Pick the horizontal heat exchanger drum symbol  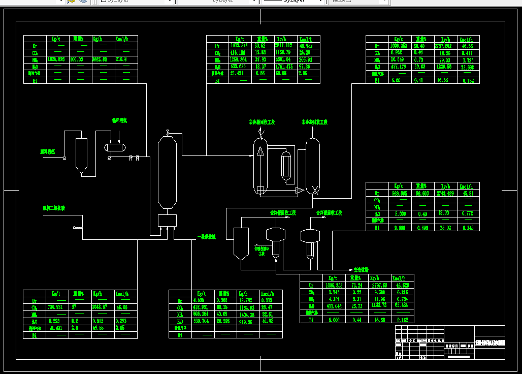click(115, 147)
